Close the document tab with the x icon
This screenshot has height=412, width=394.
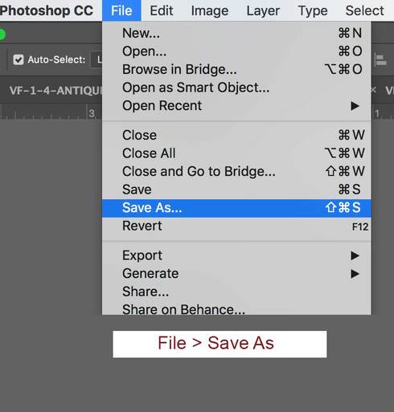click(x=374, y=90)
